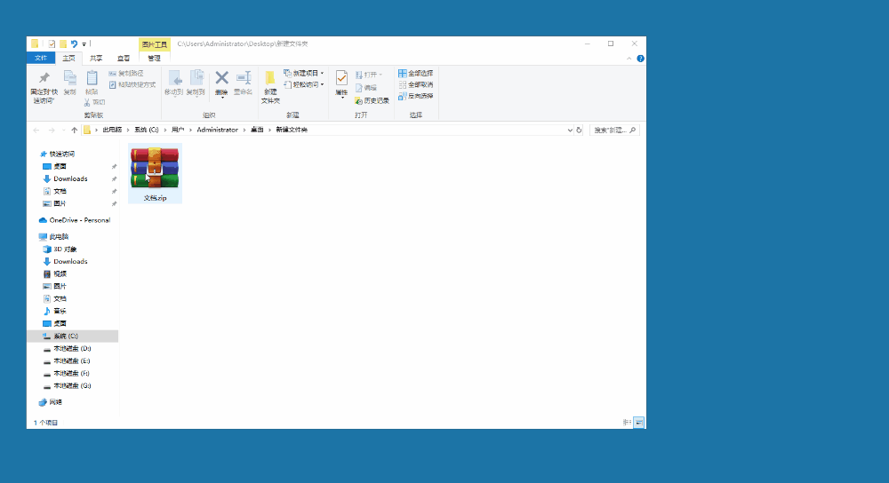
Task: Switch to details view in status bar
Action: 627,423
